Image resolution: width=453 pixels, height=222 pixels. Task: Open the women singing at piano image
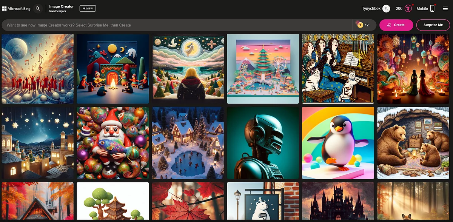pos(338,69)
